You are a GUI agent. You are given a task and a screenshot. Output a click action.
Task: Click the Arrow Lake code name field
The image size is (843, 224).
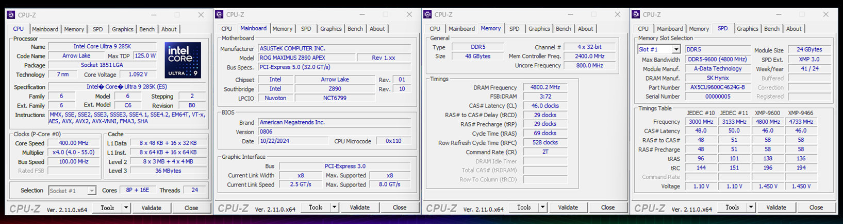pos(76,56)
